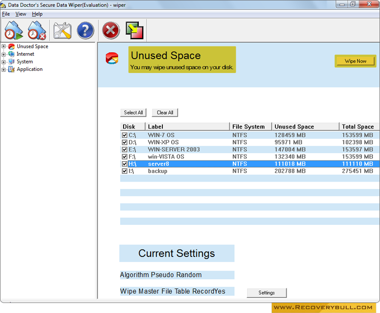Click the Algorithm Pseudo Random text
The width and height of the screenshot is (380, 313).
(161, 275)
